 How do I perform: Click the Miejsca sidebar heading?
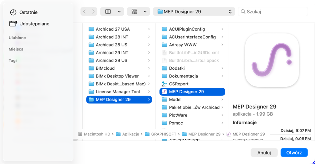point(16,49)
